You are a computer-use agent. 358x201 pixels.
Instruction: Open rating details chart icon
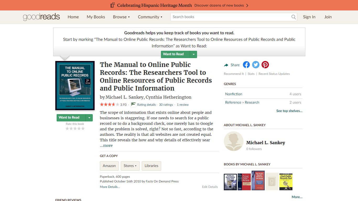click(133, 104)
